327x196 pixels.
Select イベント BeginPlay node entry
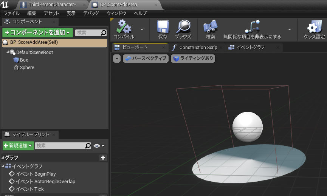(36, 174)
